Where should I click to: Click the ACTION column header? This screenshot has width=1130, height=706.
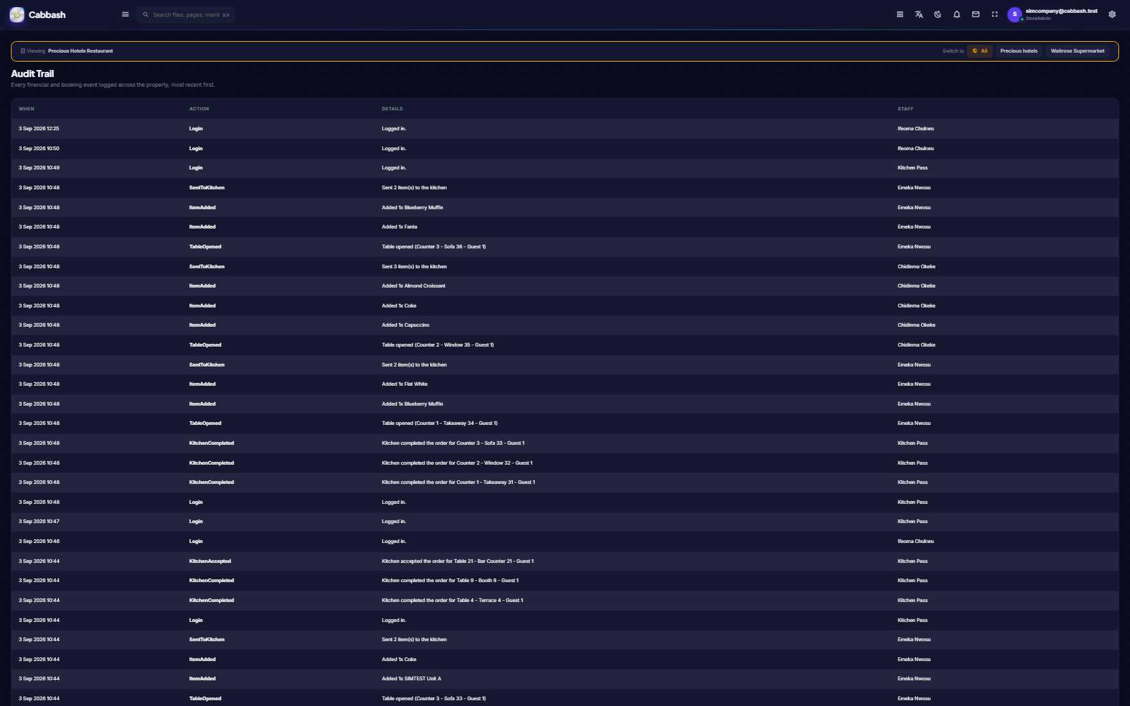click(199, 109)
